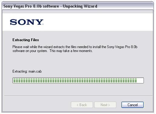The height and width of the screenshot is (114, 156).
Task: Select the greyed-out < Back button
Action: [82, 105]
